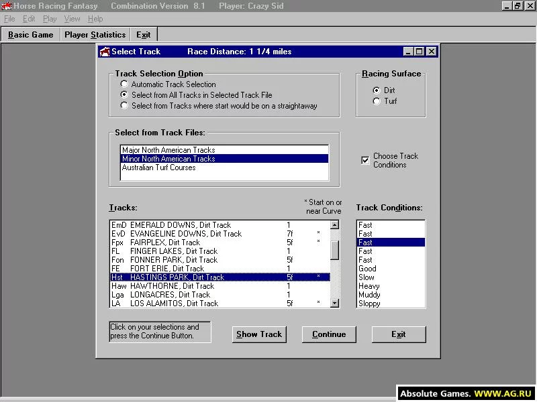
Task: Open the Play menu
Action: tap(50, 19)
